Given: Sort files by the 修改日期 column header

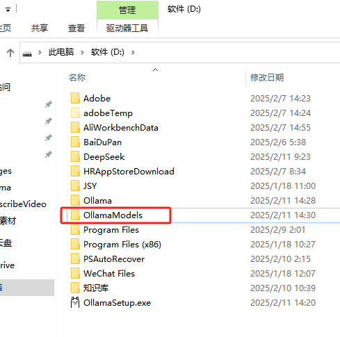Looking at the screenshot, I should pyautogui.click(x=267, y=77).
